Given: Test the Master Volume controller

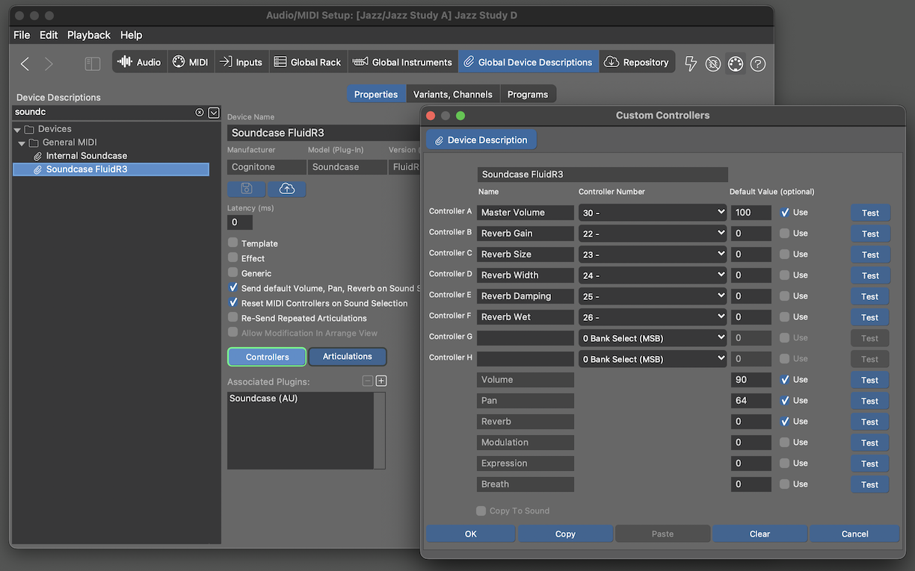Looking at the screenshot, I should [870, 213].
